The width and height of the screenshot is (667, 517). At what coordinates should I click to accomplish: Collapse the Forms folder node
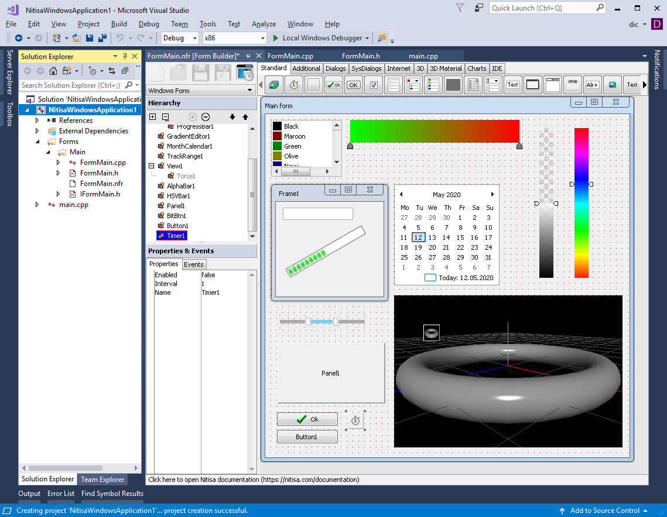(37, 142)
